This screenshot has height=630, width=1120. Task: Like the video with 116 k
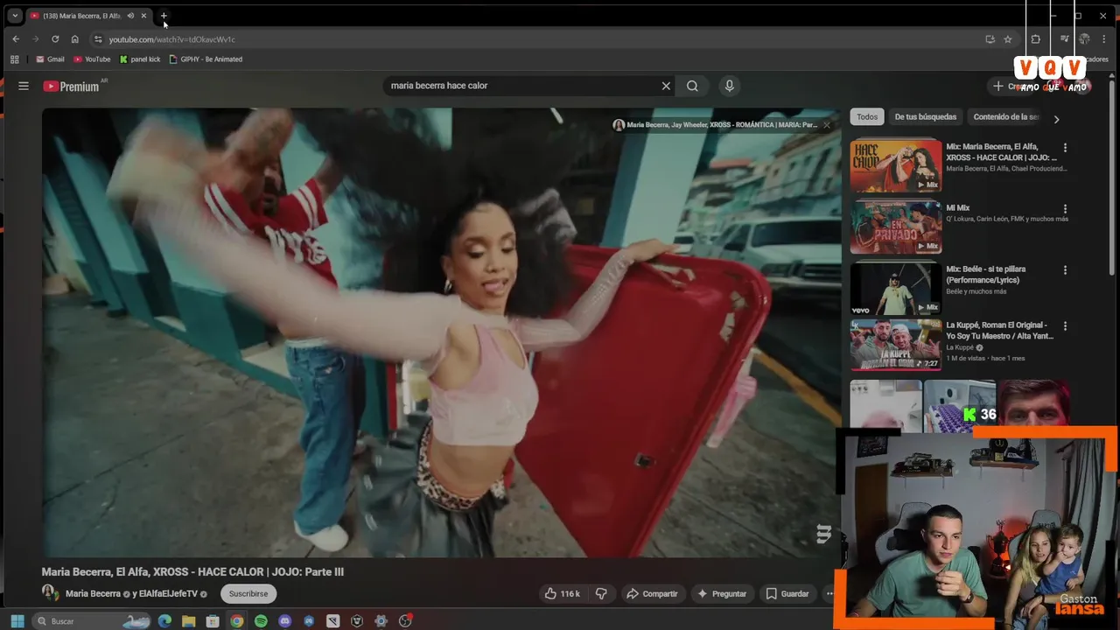pos(563,593)
